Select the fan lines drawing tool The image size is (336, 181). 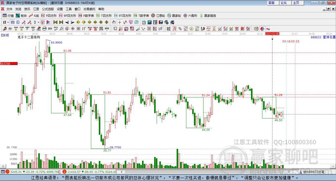point(121,29)
